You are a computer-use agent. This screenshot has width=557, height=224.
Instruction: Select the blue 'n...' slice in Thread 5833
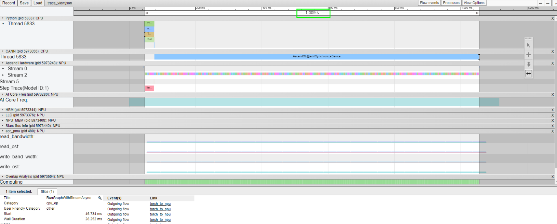[149, 29]
